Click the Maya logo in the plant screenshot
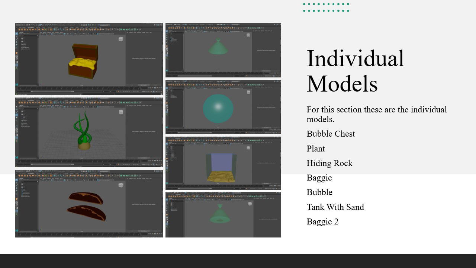The width and height of the screenshot is (476, 268). pos(17,157)
